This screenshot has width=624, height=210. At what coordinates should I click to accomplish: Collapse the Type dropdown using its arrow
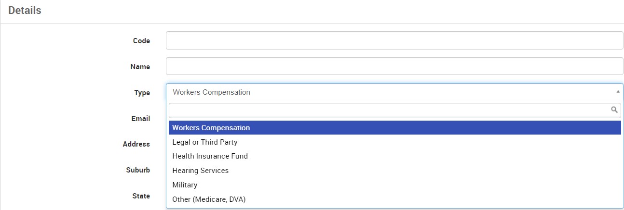618,92
